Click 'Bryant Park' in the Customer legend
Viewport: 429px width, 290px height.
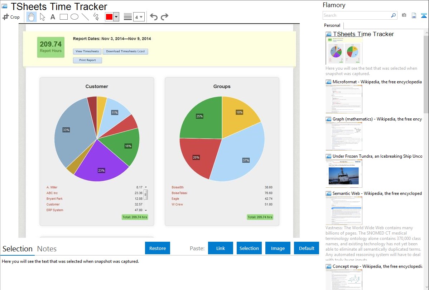click(54, 199)
